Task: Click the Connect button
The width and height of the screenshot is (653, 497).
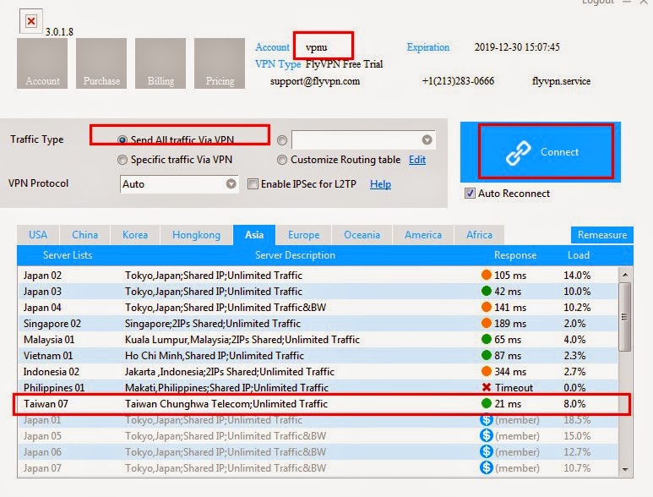Action: pos(540,152)
